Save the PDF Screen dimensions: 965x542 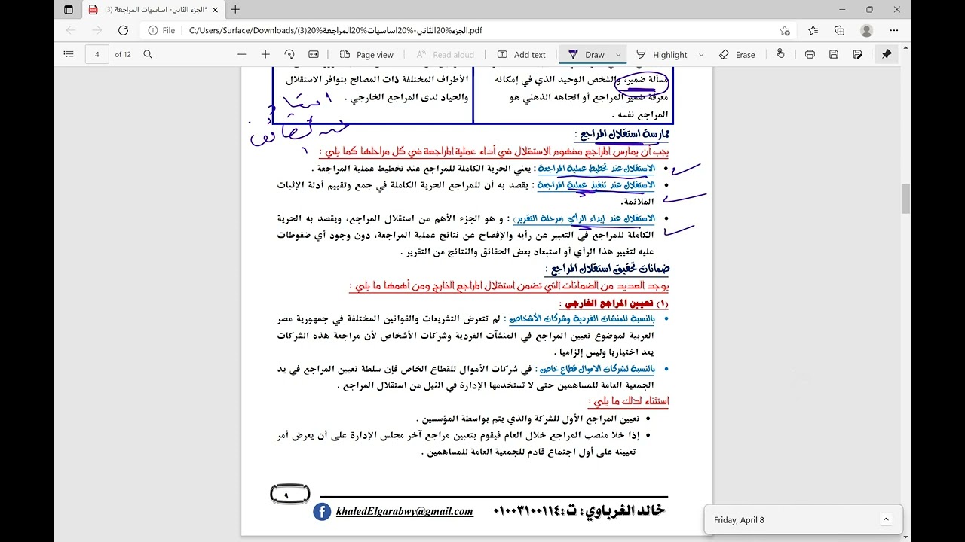point(834,54)
